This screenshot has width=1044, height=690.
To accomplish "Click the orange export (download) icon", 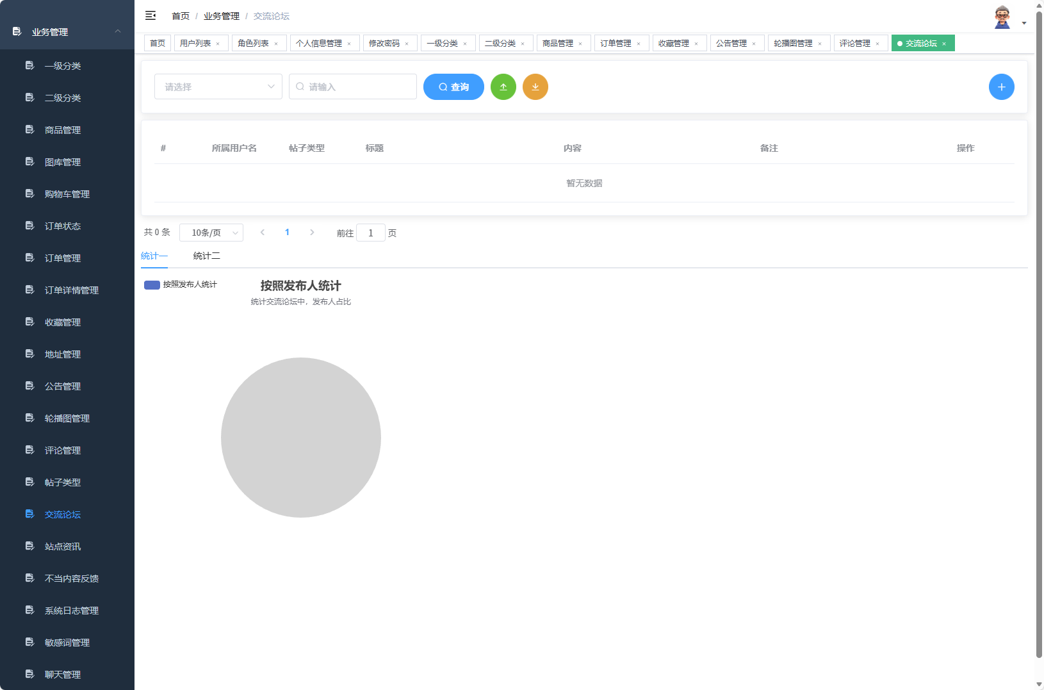I will pos(535,86).
